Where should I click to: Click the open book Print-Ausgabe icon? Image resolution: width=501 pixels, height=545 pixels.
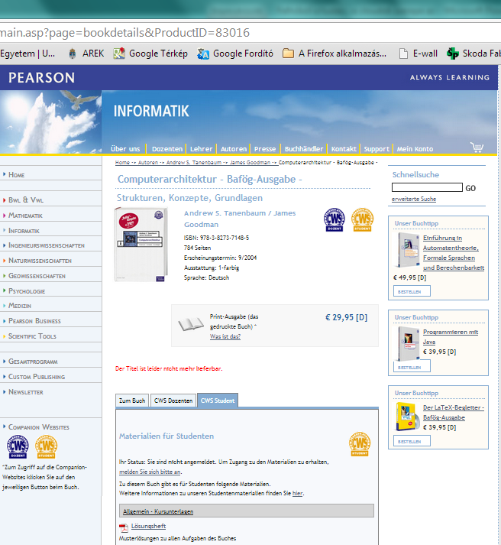(191, 324)
